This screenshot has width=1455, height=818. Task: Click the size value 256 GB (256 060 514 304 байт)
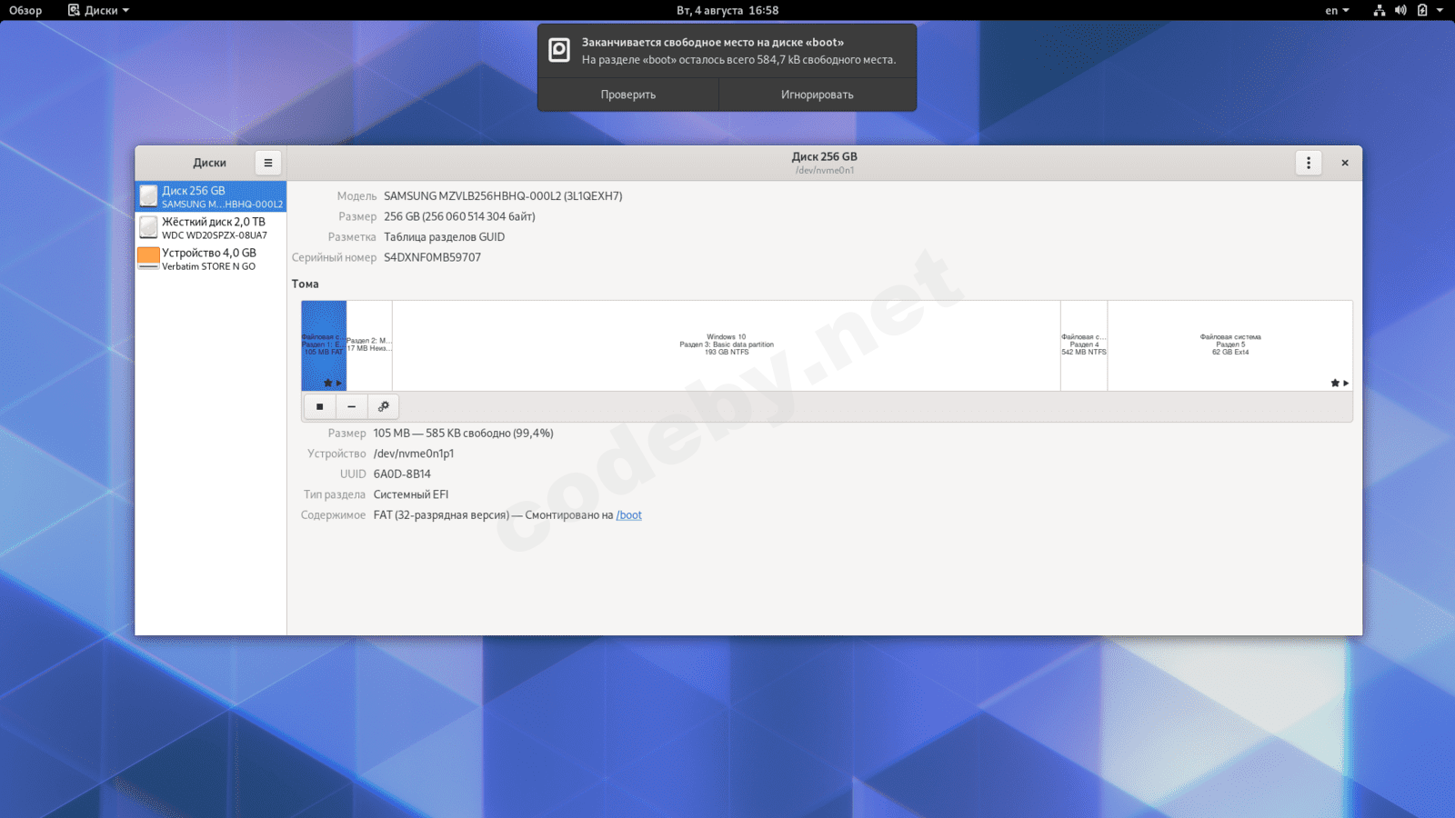coord(459,216)
